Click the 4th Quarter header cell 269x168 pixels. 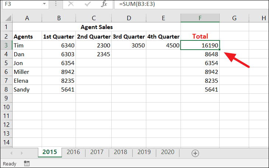(x=163, y=36)
